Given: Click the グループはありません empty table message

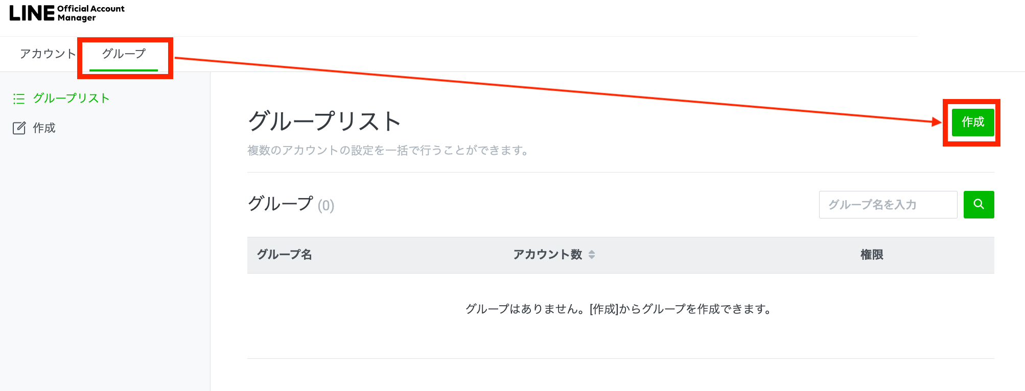Looking at the screenshot, I should (x=618, y=309).
